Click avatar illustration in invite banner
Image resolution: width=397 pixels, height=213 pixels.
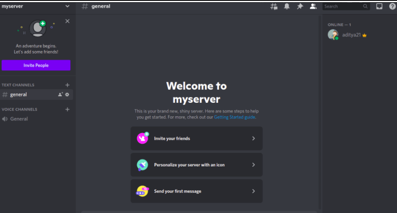[38, 28]
